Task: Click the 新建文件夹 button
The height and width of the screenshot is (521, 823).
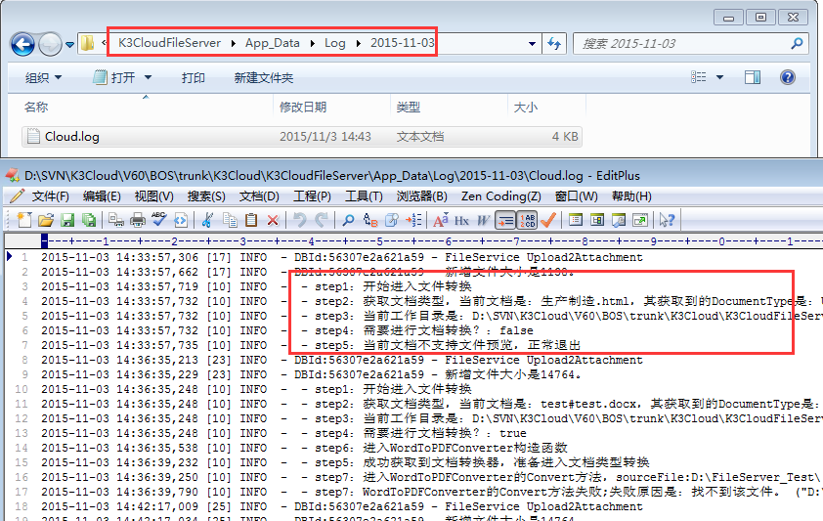Action: [263, 78]
